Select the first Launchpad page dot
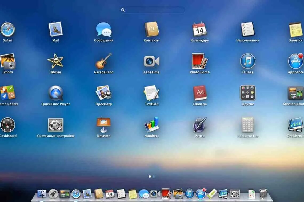Viewport: 304px width, 202px height. point(150,176)
